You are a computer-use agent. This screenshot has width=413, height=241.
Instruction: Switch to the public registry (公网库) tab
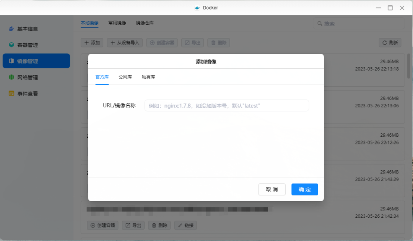tap(125, 77)
